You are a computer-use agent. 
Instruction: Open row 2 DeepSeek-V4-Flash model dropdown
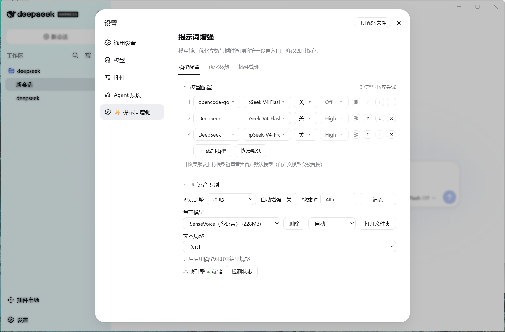point(267,118)
